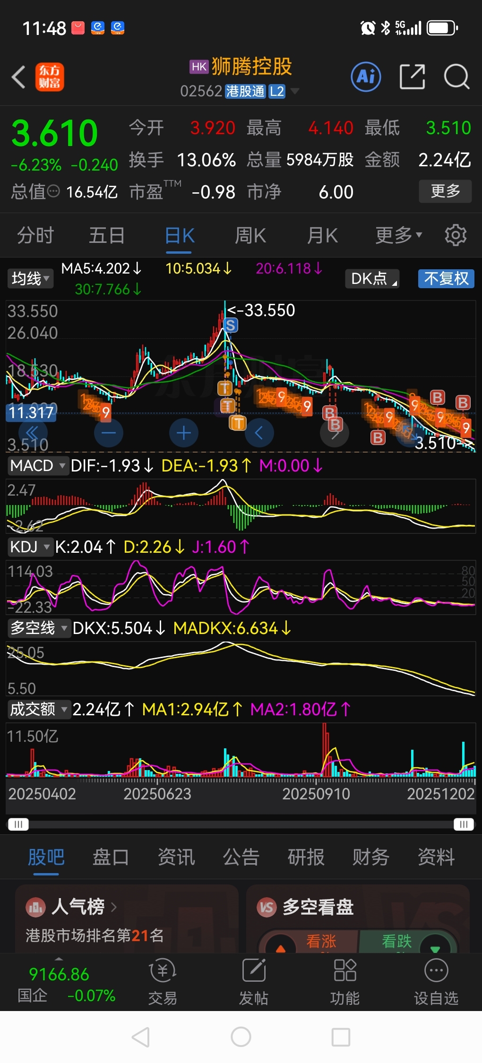Toggle the DK点 indicator
This screenshot has width=482, height=1063.
click(x=372, y=279)
